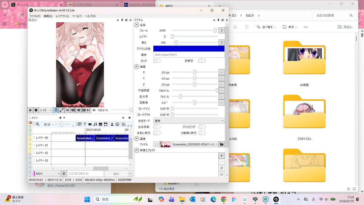The width and height of the screenshot is (364, 205).
Task: Toggle the 左右反転 switch
Action: point(157,127)
